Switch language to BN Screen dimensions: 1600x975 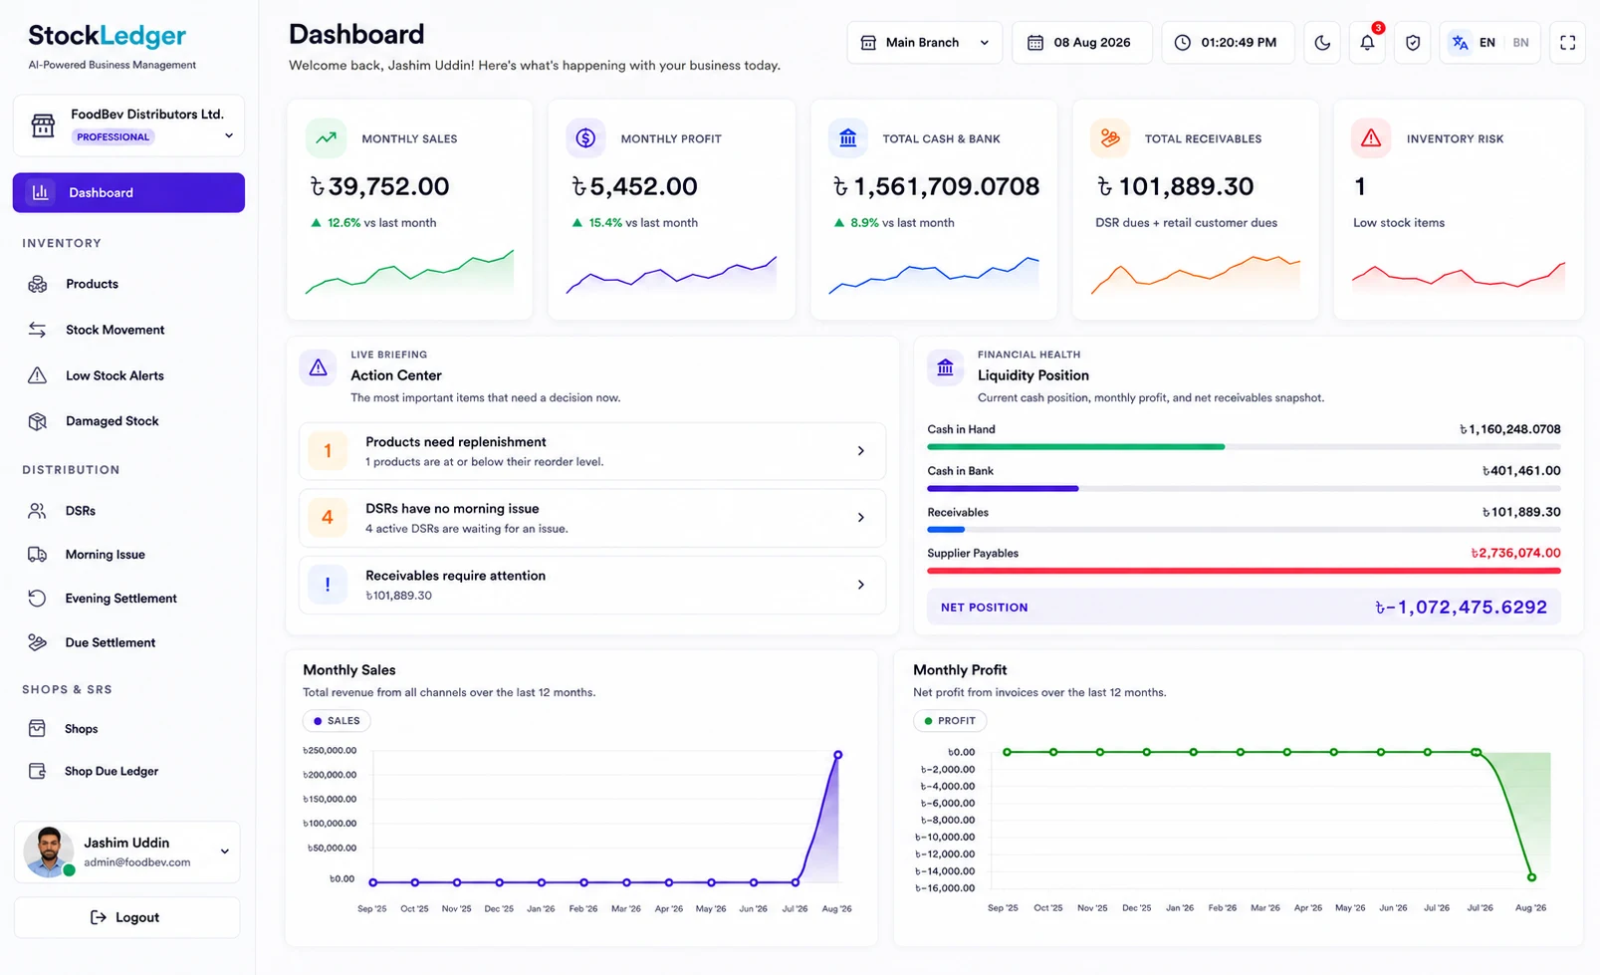(x=1520, y=43)
